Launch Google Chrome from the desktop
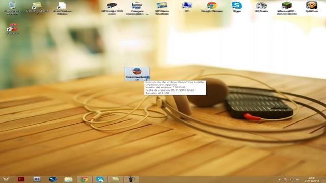The width and height of the screenshot is (326, 183). tap(212, 7)
